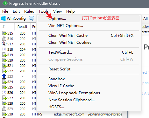
Task: Choose View IE Cache
Action: (x=89, y=86)
